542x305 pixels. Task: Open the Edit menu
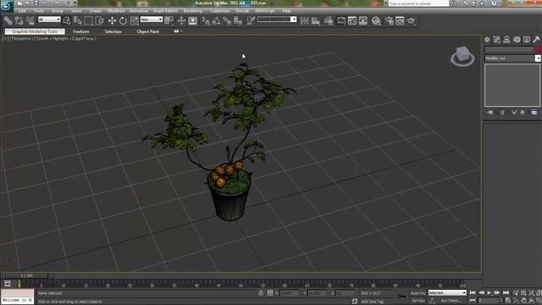coord(23,11)
